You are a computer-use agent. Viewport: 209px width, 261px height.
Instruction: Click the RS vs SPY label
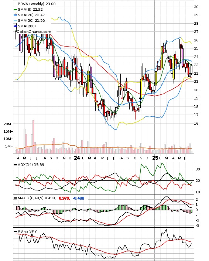click(x=27, y=231)
